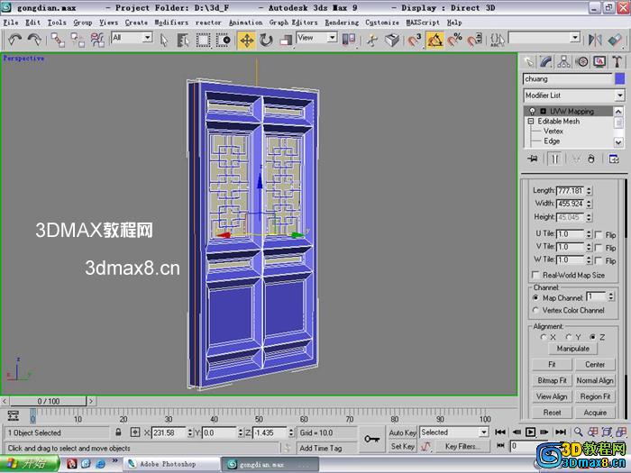Screen dimensions: 631x473
Task: Enable Flip checkbox for W Tile
Action: click(599, 260)
